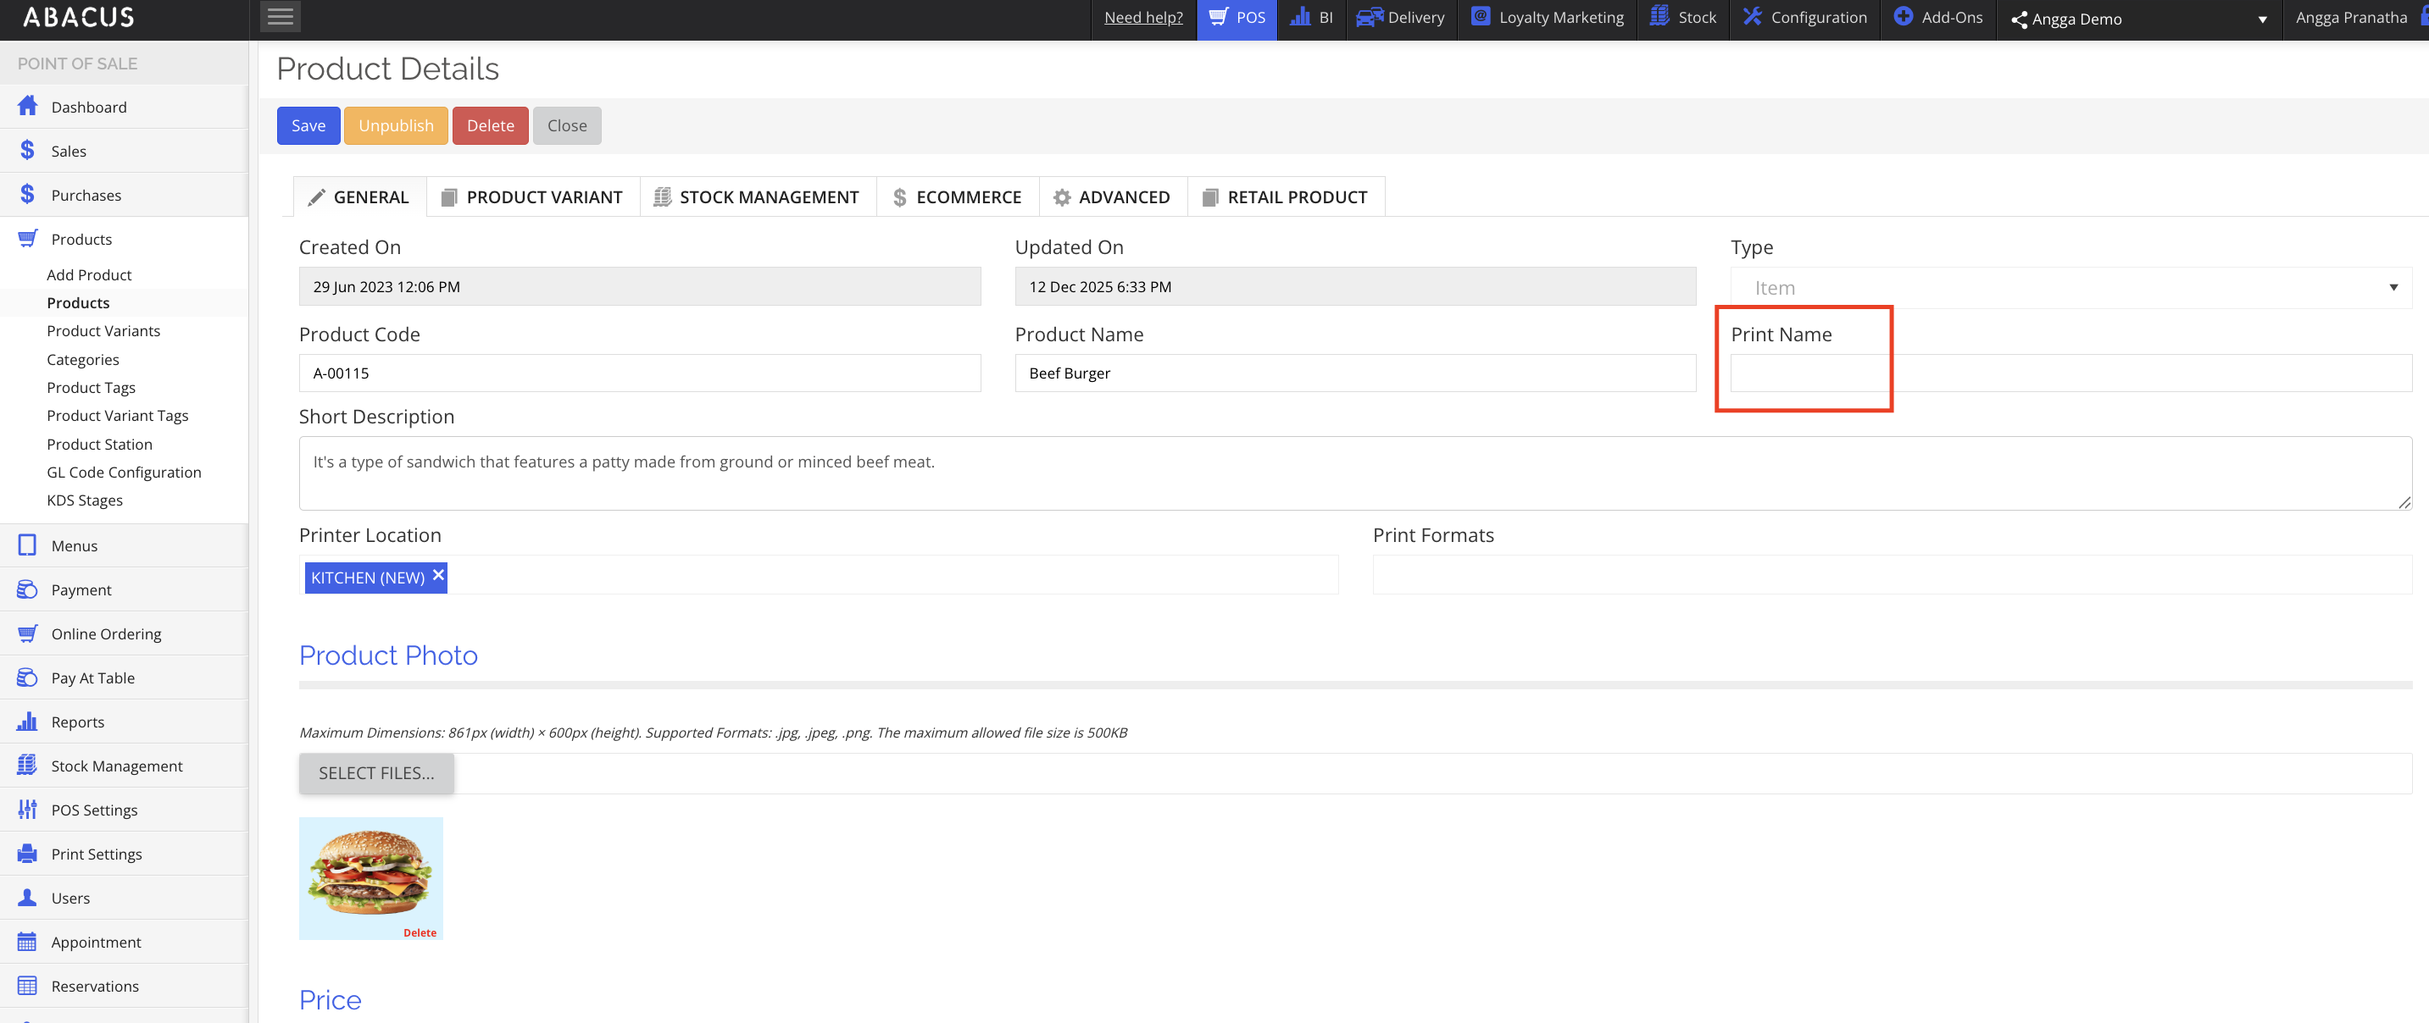Delete the burger product photo

pos(420,932)
